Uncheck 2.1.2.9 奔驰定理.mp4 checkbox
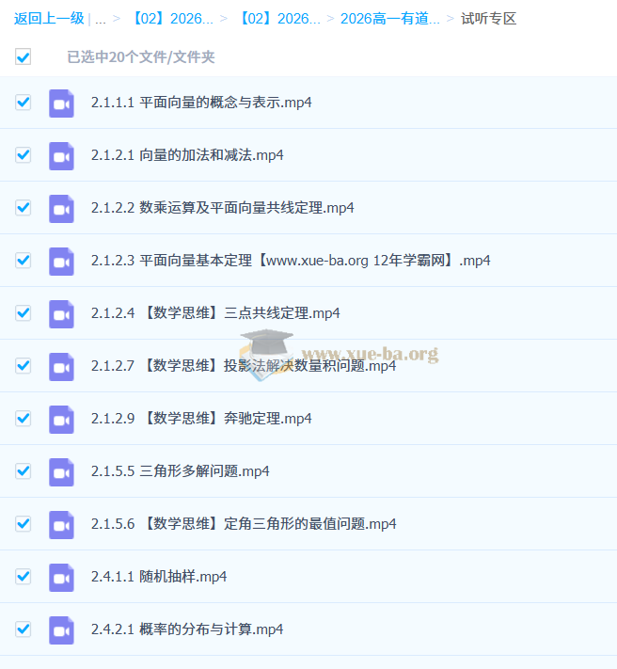 pos(23,419)
